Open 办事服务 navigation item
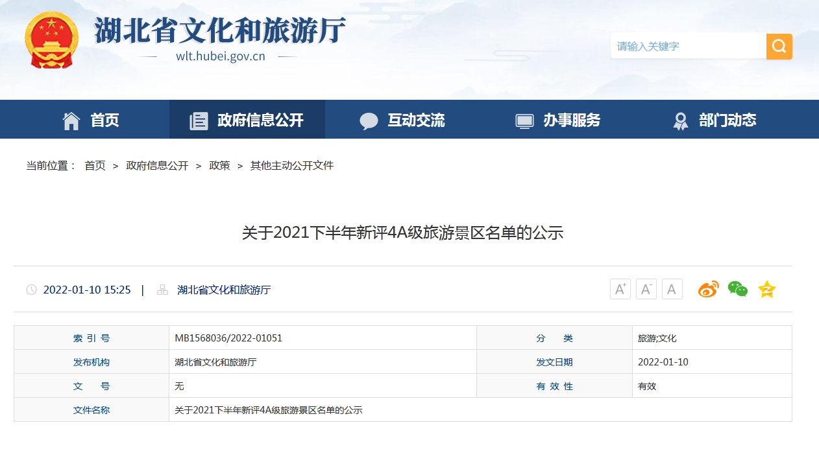This screenshot has width=819, height=449. pyautogui.click(x=558, y=120)
